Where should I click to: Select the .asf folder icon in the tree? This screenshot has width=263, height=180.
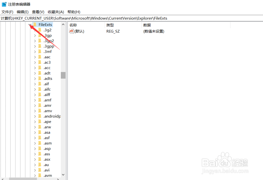pyautogui.click(x=40, y=138)
